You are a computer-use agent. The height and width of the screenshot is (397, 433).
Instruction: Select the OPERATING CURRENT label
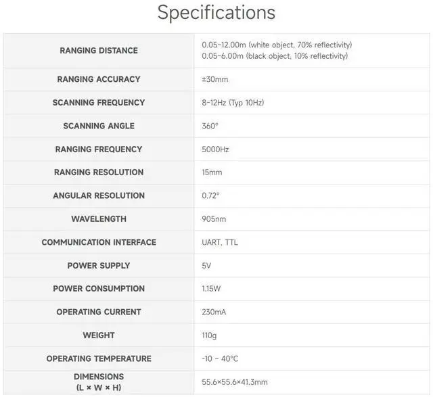(x=99, y=312)
